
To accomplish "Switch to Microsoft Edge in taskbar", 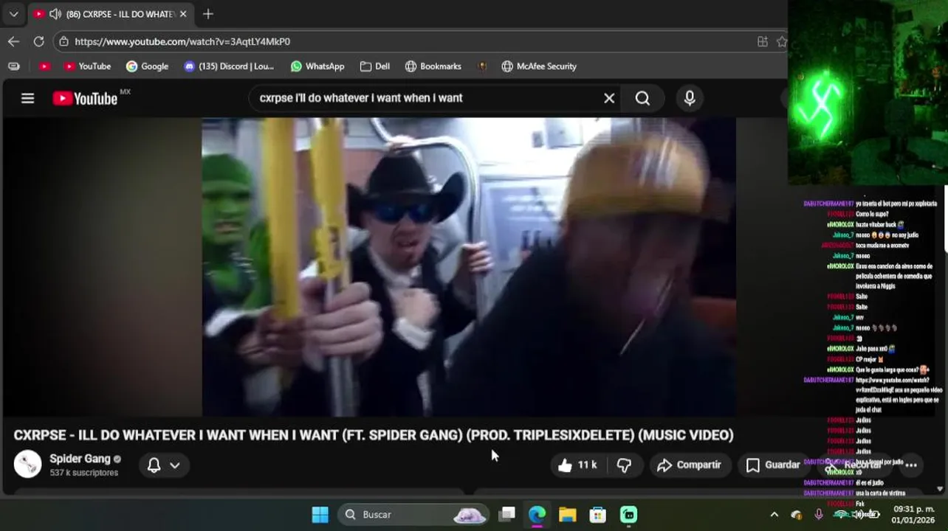I will (537, 514).
